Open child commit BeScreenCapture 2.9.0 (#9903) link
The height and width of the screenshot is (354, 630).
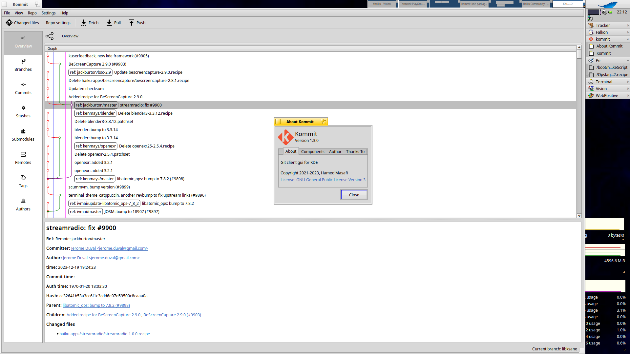[172, 315]
